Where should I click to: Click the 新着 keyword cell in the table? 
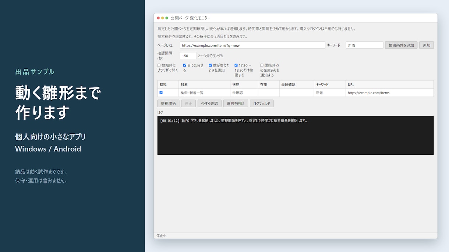(x=330, y=93)
